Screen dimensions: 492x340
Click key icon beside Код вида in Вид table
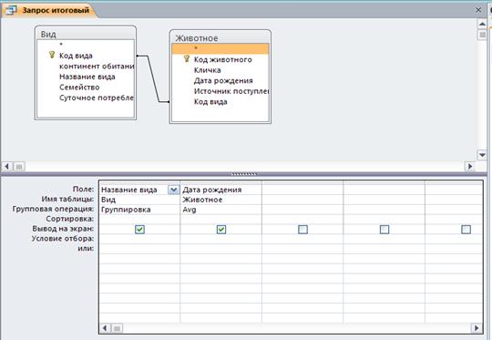pyautogui.click(x=52, y=55)
